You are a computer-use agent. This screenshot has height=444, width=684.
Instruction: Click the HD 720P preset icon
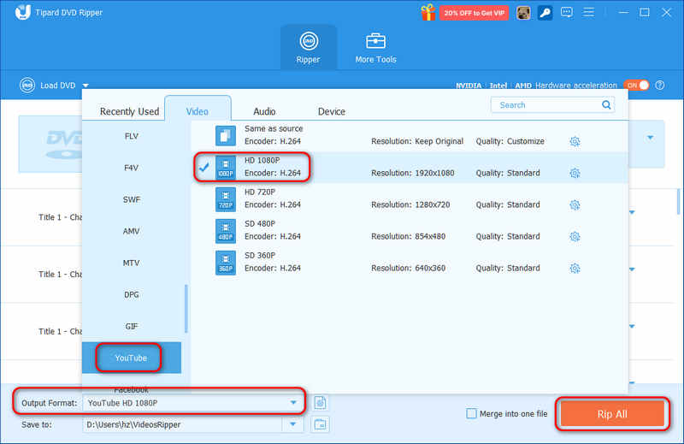(226, 199)
